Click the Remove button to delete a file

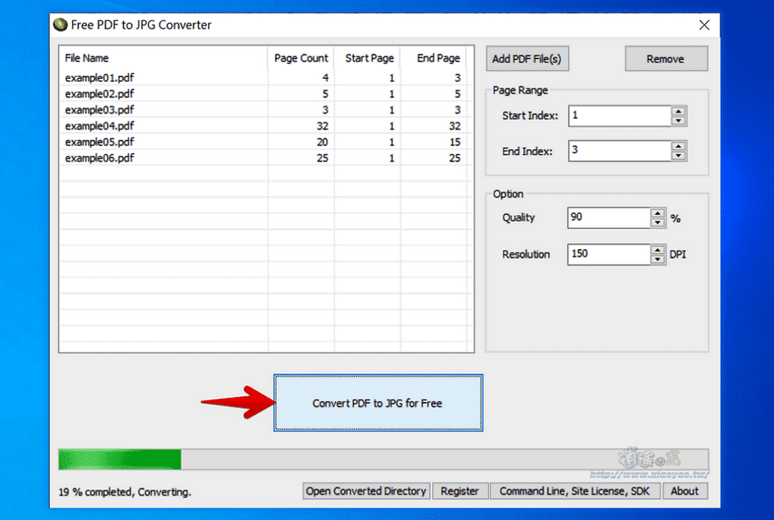[x=665, y=58]
